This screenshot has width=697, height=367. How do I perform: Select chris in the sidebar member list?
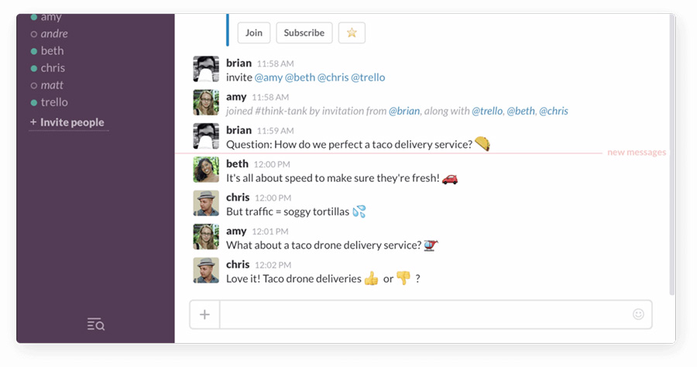[x=47, y=68]
